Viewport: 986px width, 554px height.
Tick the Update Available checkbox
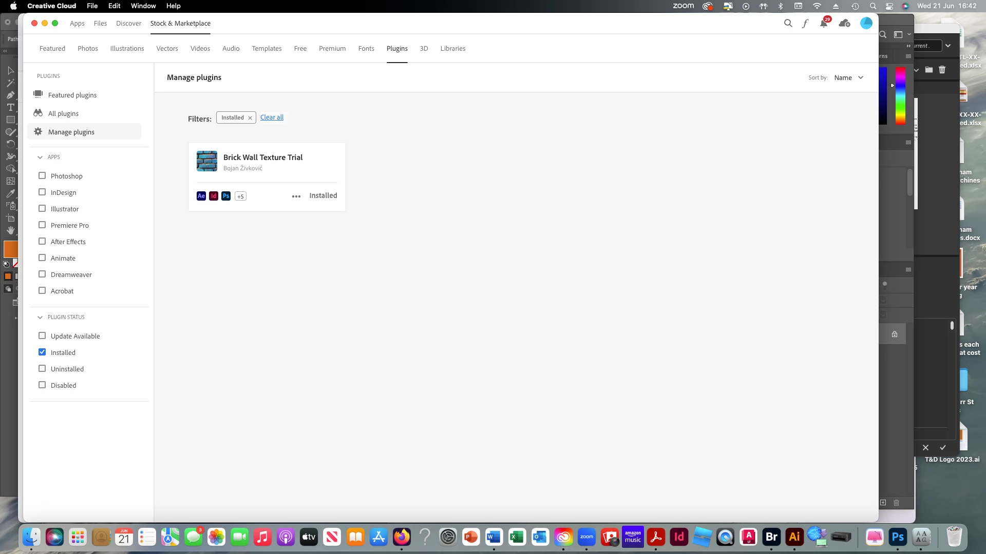click(x=42, y=335)
